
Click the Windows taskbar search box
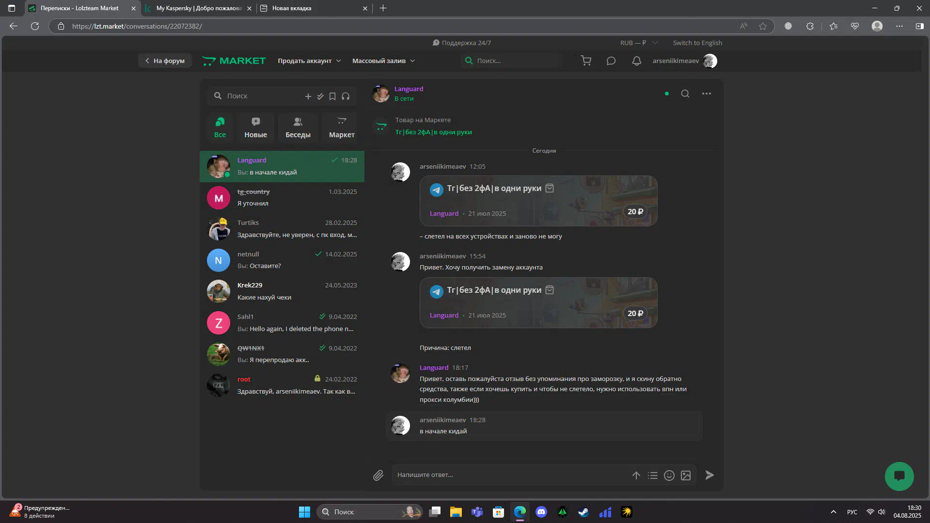click(x=369, y=512)
